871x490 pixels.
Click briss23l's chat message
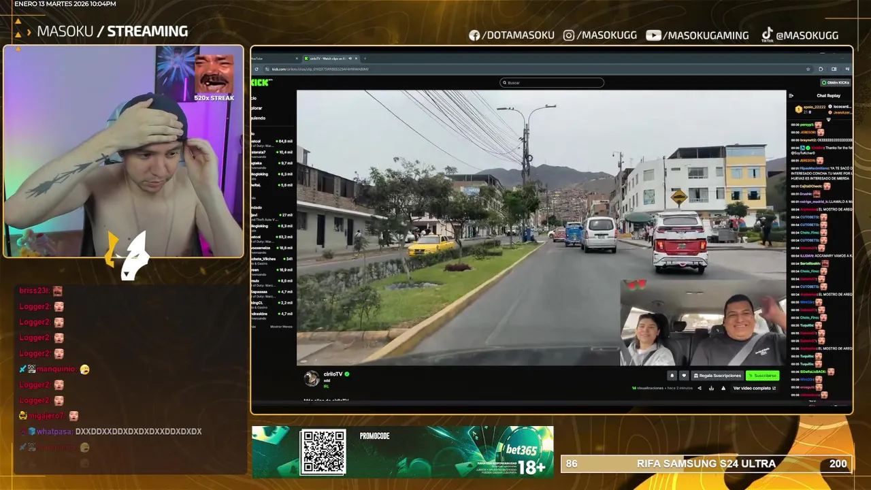pyautogui.click(x=41, y=291)
